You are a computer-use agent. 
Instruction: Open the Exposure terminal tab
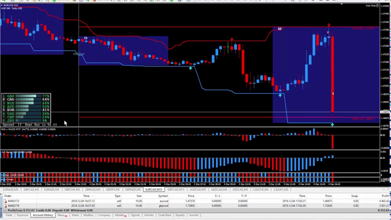tap(23, 215)
